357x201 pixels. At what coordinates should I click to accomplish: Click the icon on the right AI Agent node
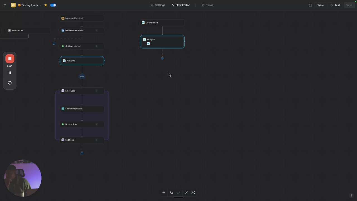pos(144,39)
